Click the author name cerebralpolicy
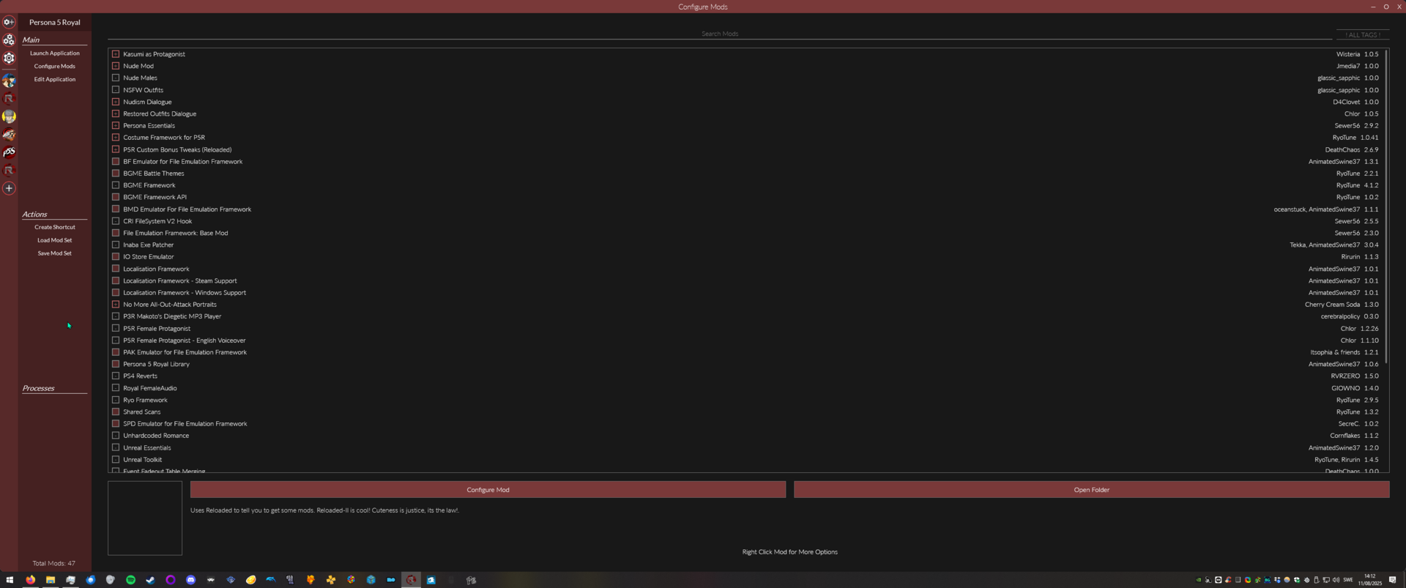The width and height of the screenshot is (1406, 588). [1340, 316]
